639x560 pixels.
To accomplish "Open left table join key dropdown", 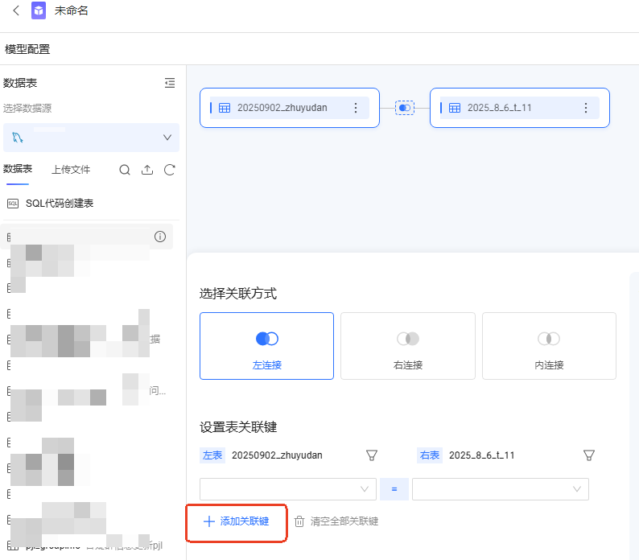I will pyautogui.click(x=287, y=489).
